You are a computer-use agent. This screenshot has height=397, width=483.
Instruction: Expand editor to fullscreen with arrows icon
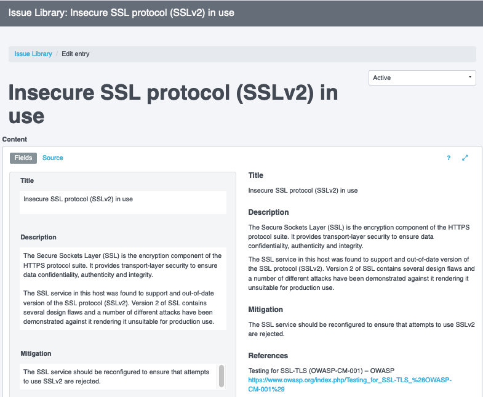(x=465, y=158)
